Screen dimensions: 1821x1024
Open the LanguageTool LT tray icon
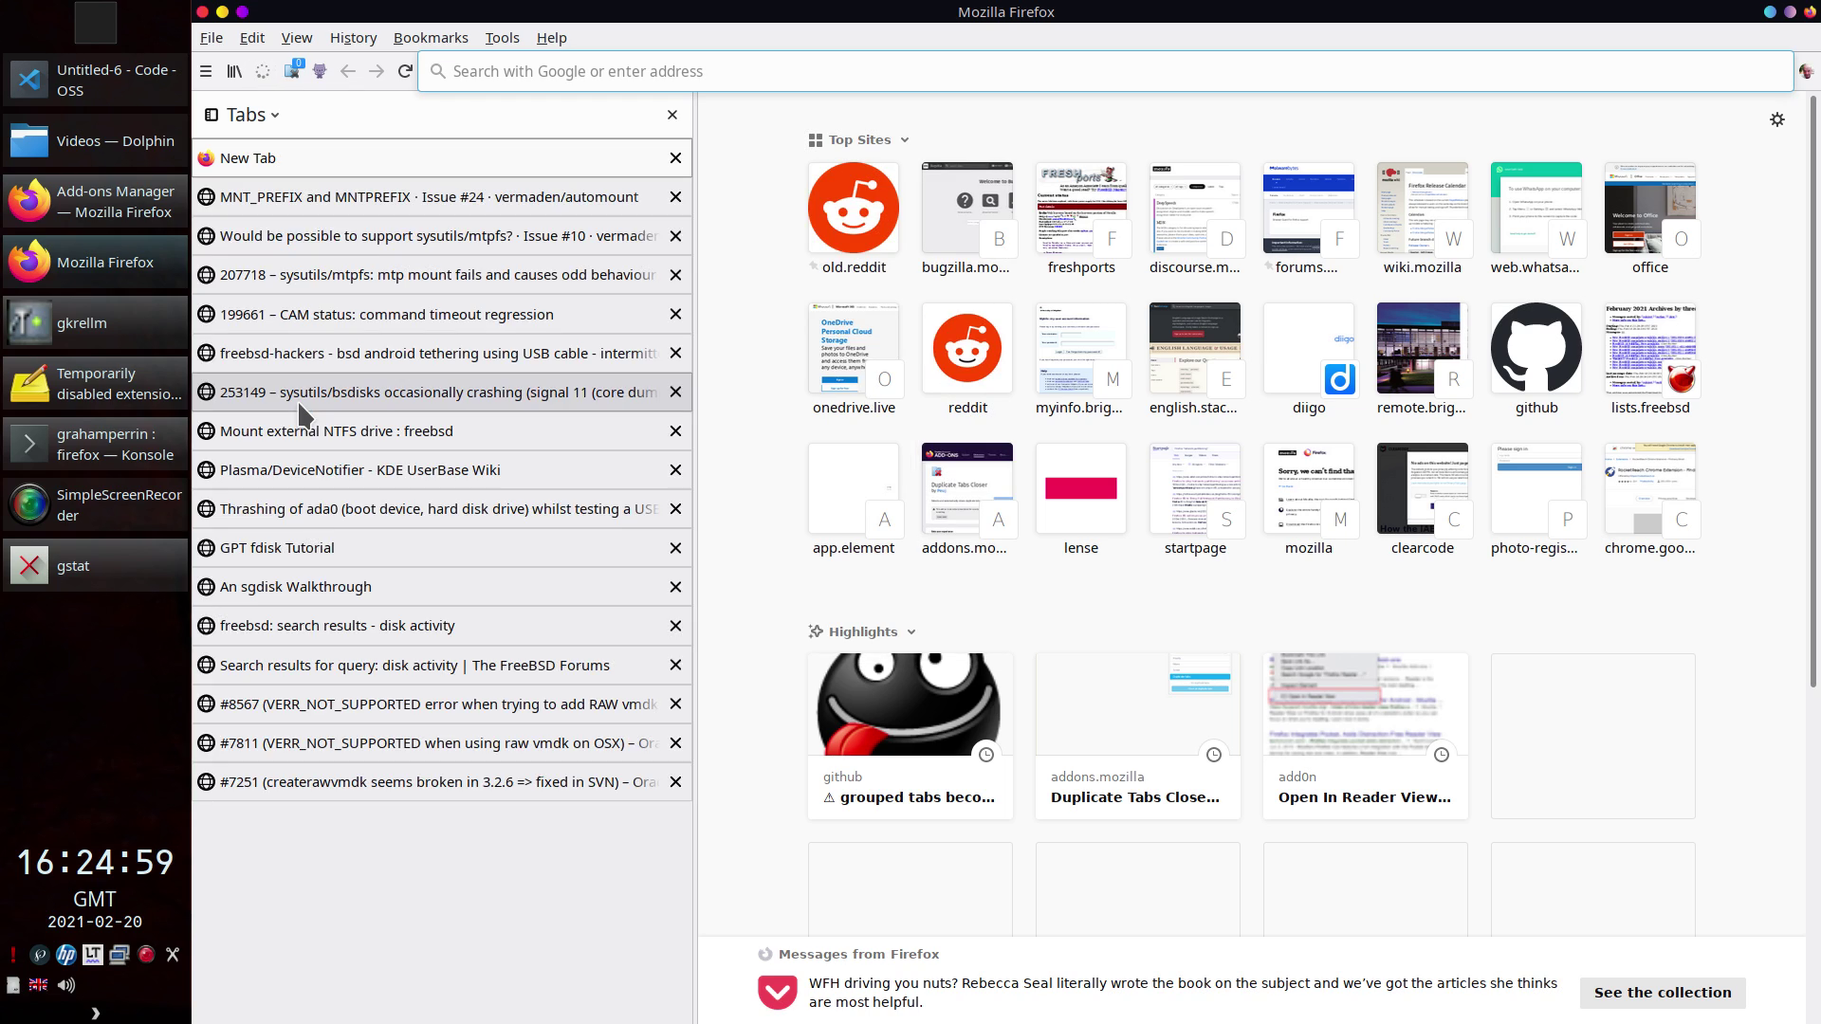pyautogui.click(x=92, y=955)
